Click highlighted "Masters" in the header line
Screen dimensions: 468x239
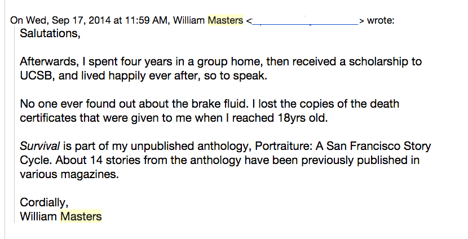point(226,21)
